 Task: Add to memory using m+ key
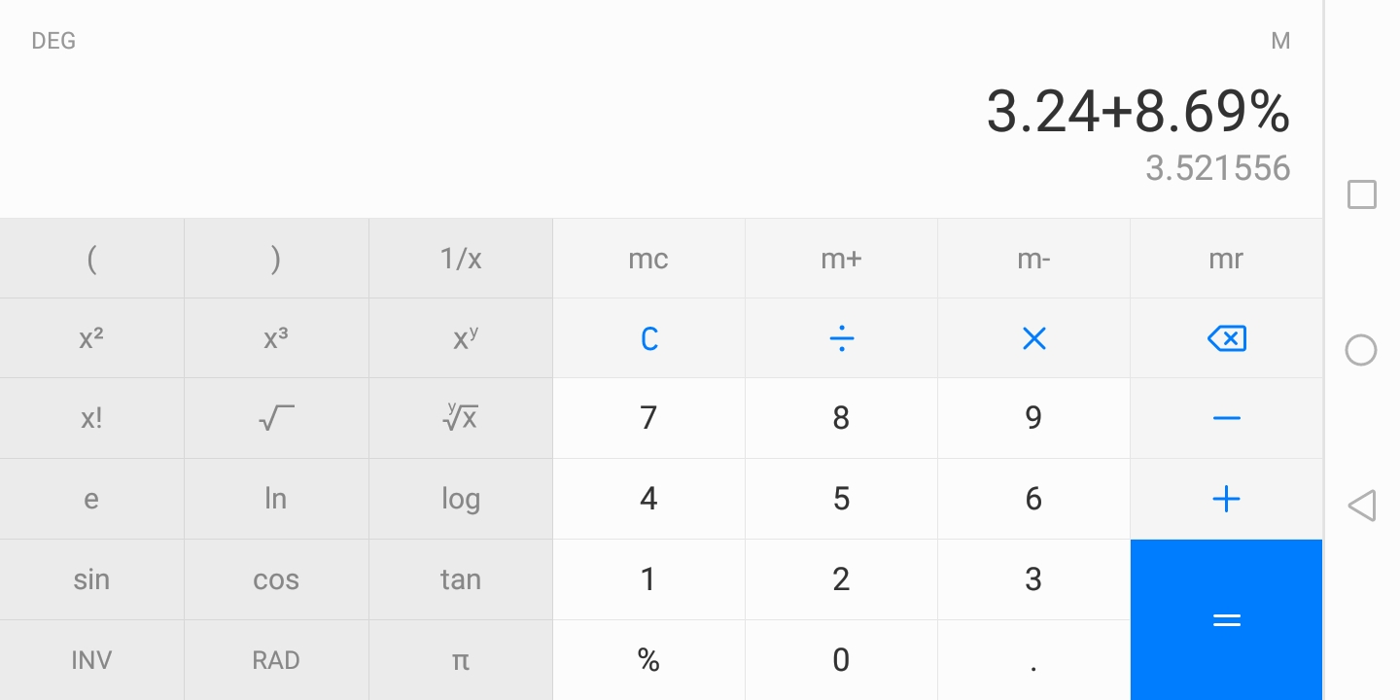coord(841,259)
